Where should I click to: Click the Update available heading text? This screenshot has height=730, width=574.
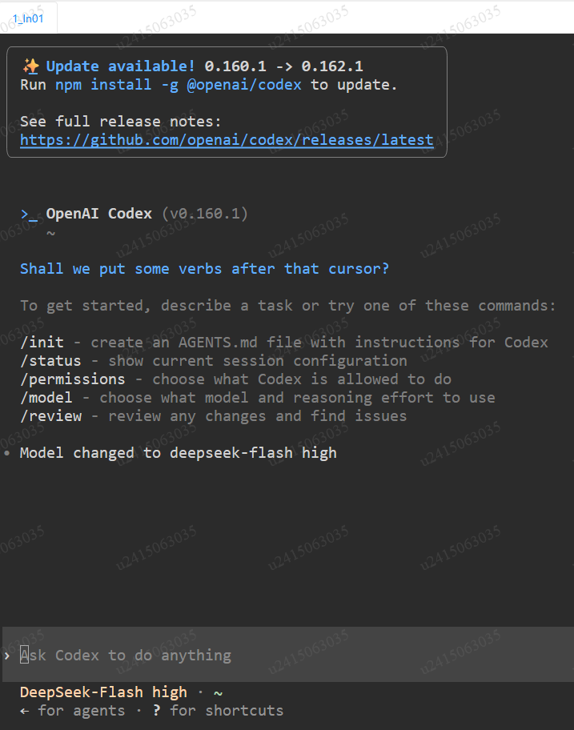click(120, 66)
